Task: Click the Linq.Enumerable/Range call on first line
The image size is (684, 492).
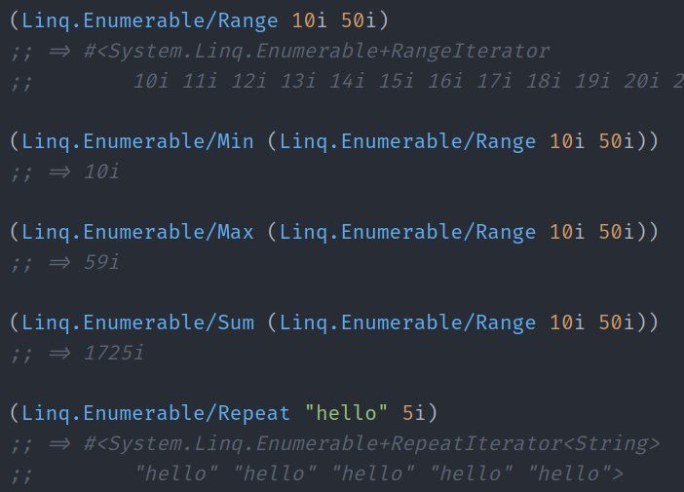Action: (150, 20)
